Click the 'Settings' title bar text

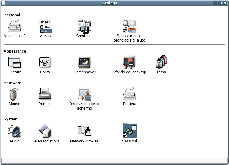[x=109, y=3]
